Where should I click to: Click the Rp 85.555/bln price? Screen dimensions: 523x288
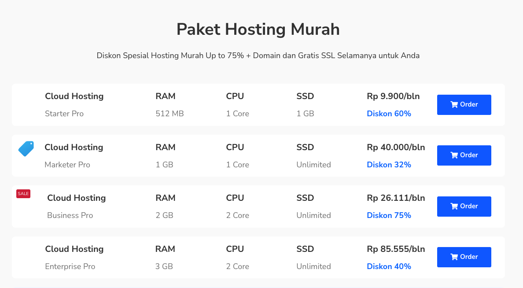click(396, 249)
